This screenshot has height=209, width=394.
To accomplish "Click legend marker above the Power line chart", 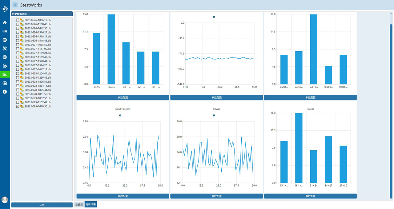I will point(214,115).
